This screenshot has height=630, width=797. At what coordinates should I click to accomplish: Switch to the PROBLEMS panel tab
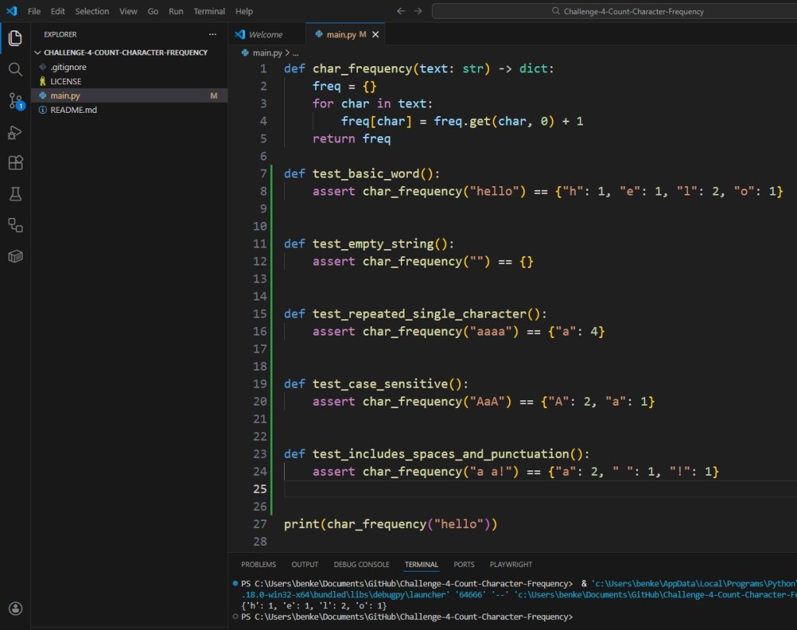click(x=258, y=564)
